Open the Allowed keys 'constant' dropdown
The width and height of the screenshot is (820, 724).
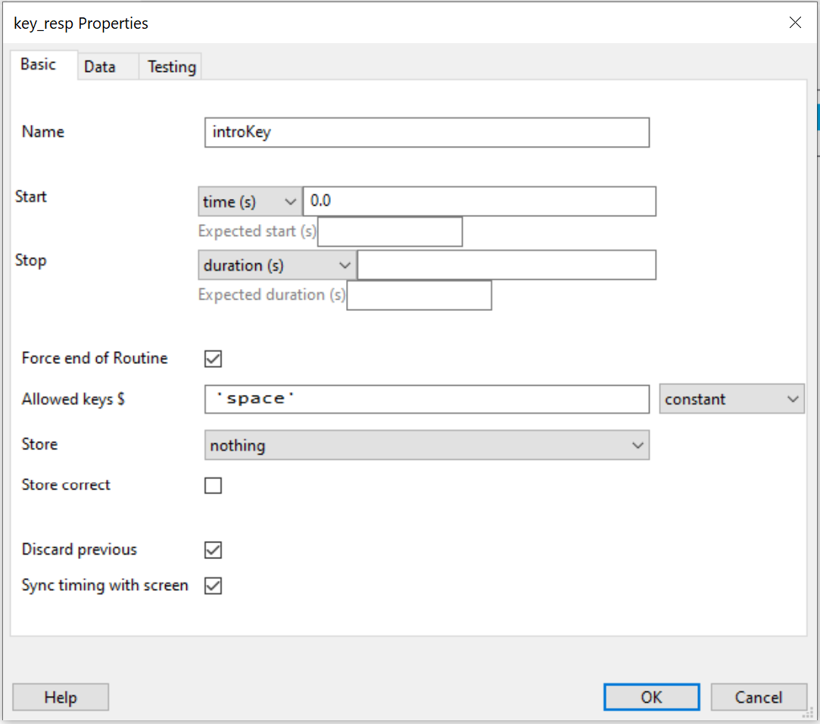(731, 399)
